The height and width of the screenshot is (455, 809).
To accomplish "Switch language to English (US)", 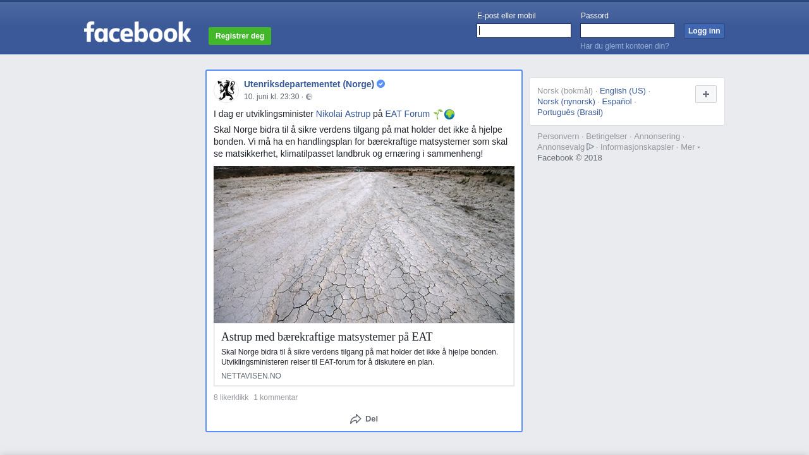I will pyautogui.click(x=623, y=91).
